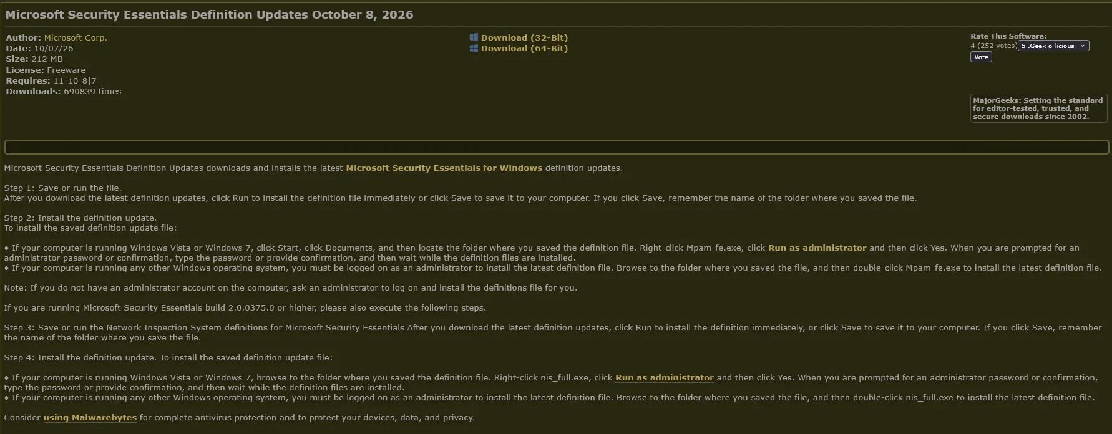This screenshot has width=1112, height=434.
Task: Click the build 2.0.0375.0 or higher sentence
Action: tap(245, 307)
